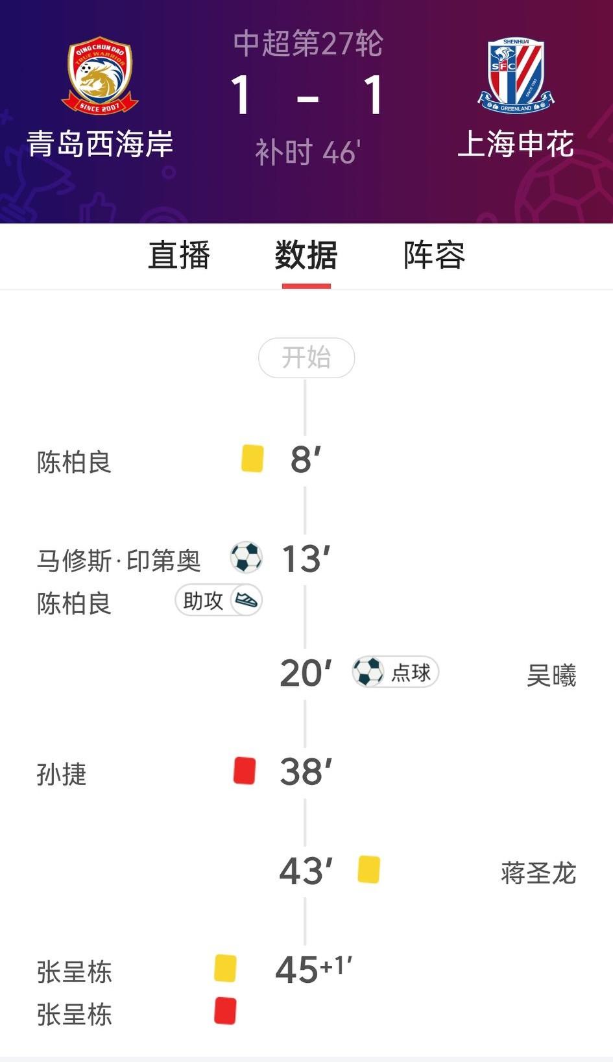Click the yellow card icon at 45+1'
613x1062 pixels.
pos(225,968)
